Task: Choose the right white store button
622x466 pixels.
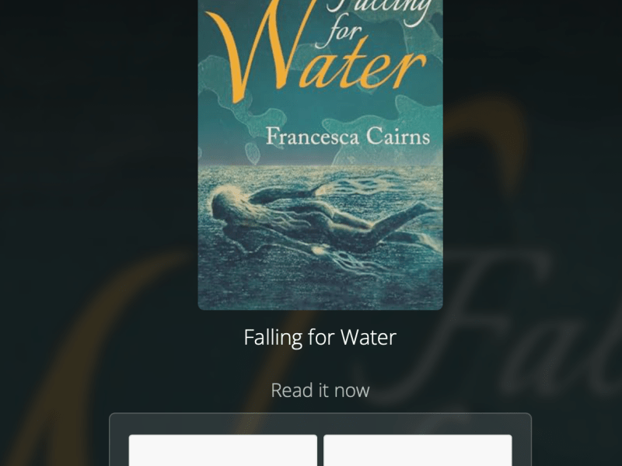Action: pos(418,450)
